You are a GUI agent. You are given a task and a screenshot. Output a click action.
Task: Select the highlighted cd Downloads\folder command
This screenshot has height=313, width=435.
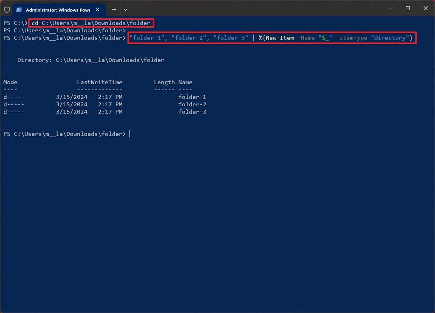(x=90, y=23)
